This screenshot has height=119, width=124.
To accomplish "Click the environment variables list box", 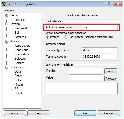I will [82, 89].
